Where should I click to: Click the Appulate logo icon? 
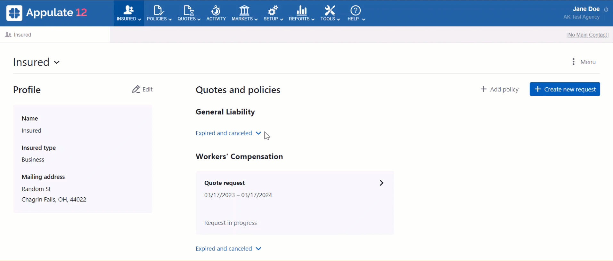click(x=14, y=13)
